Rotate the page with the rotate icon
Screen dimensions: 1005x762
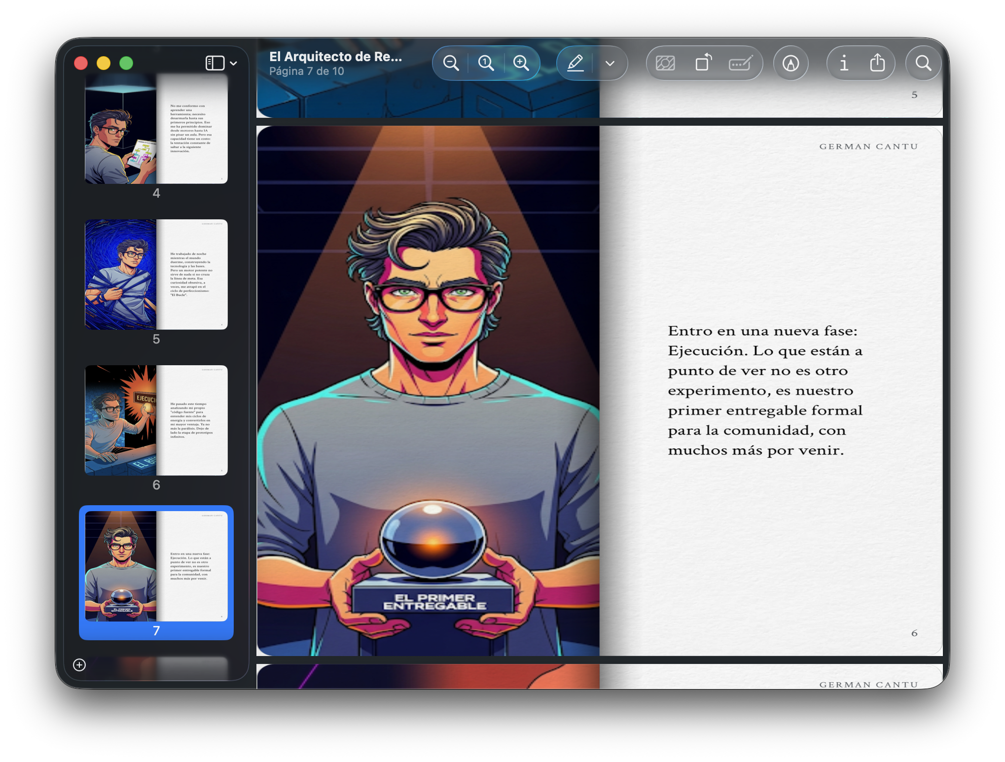click(x=703, y=63)
